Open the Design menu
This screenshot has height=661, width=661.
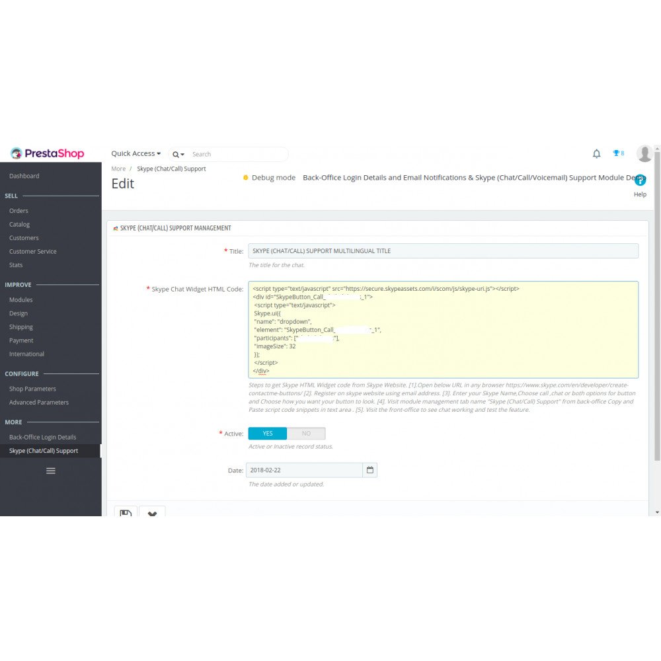18,313
